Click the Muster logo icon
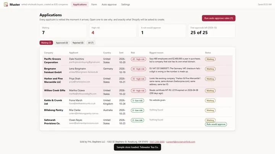The width and height of the screenshot is (275, 154). pos(6,5)
